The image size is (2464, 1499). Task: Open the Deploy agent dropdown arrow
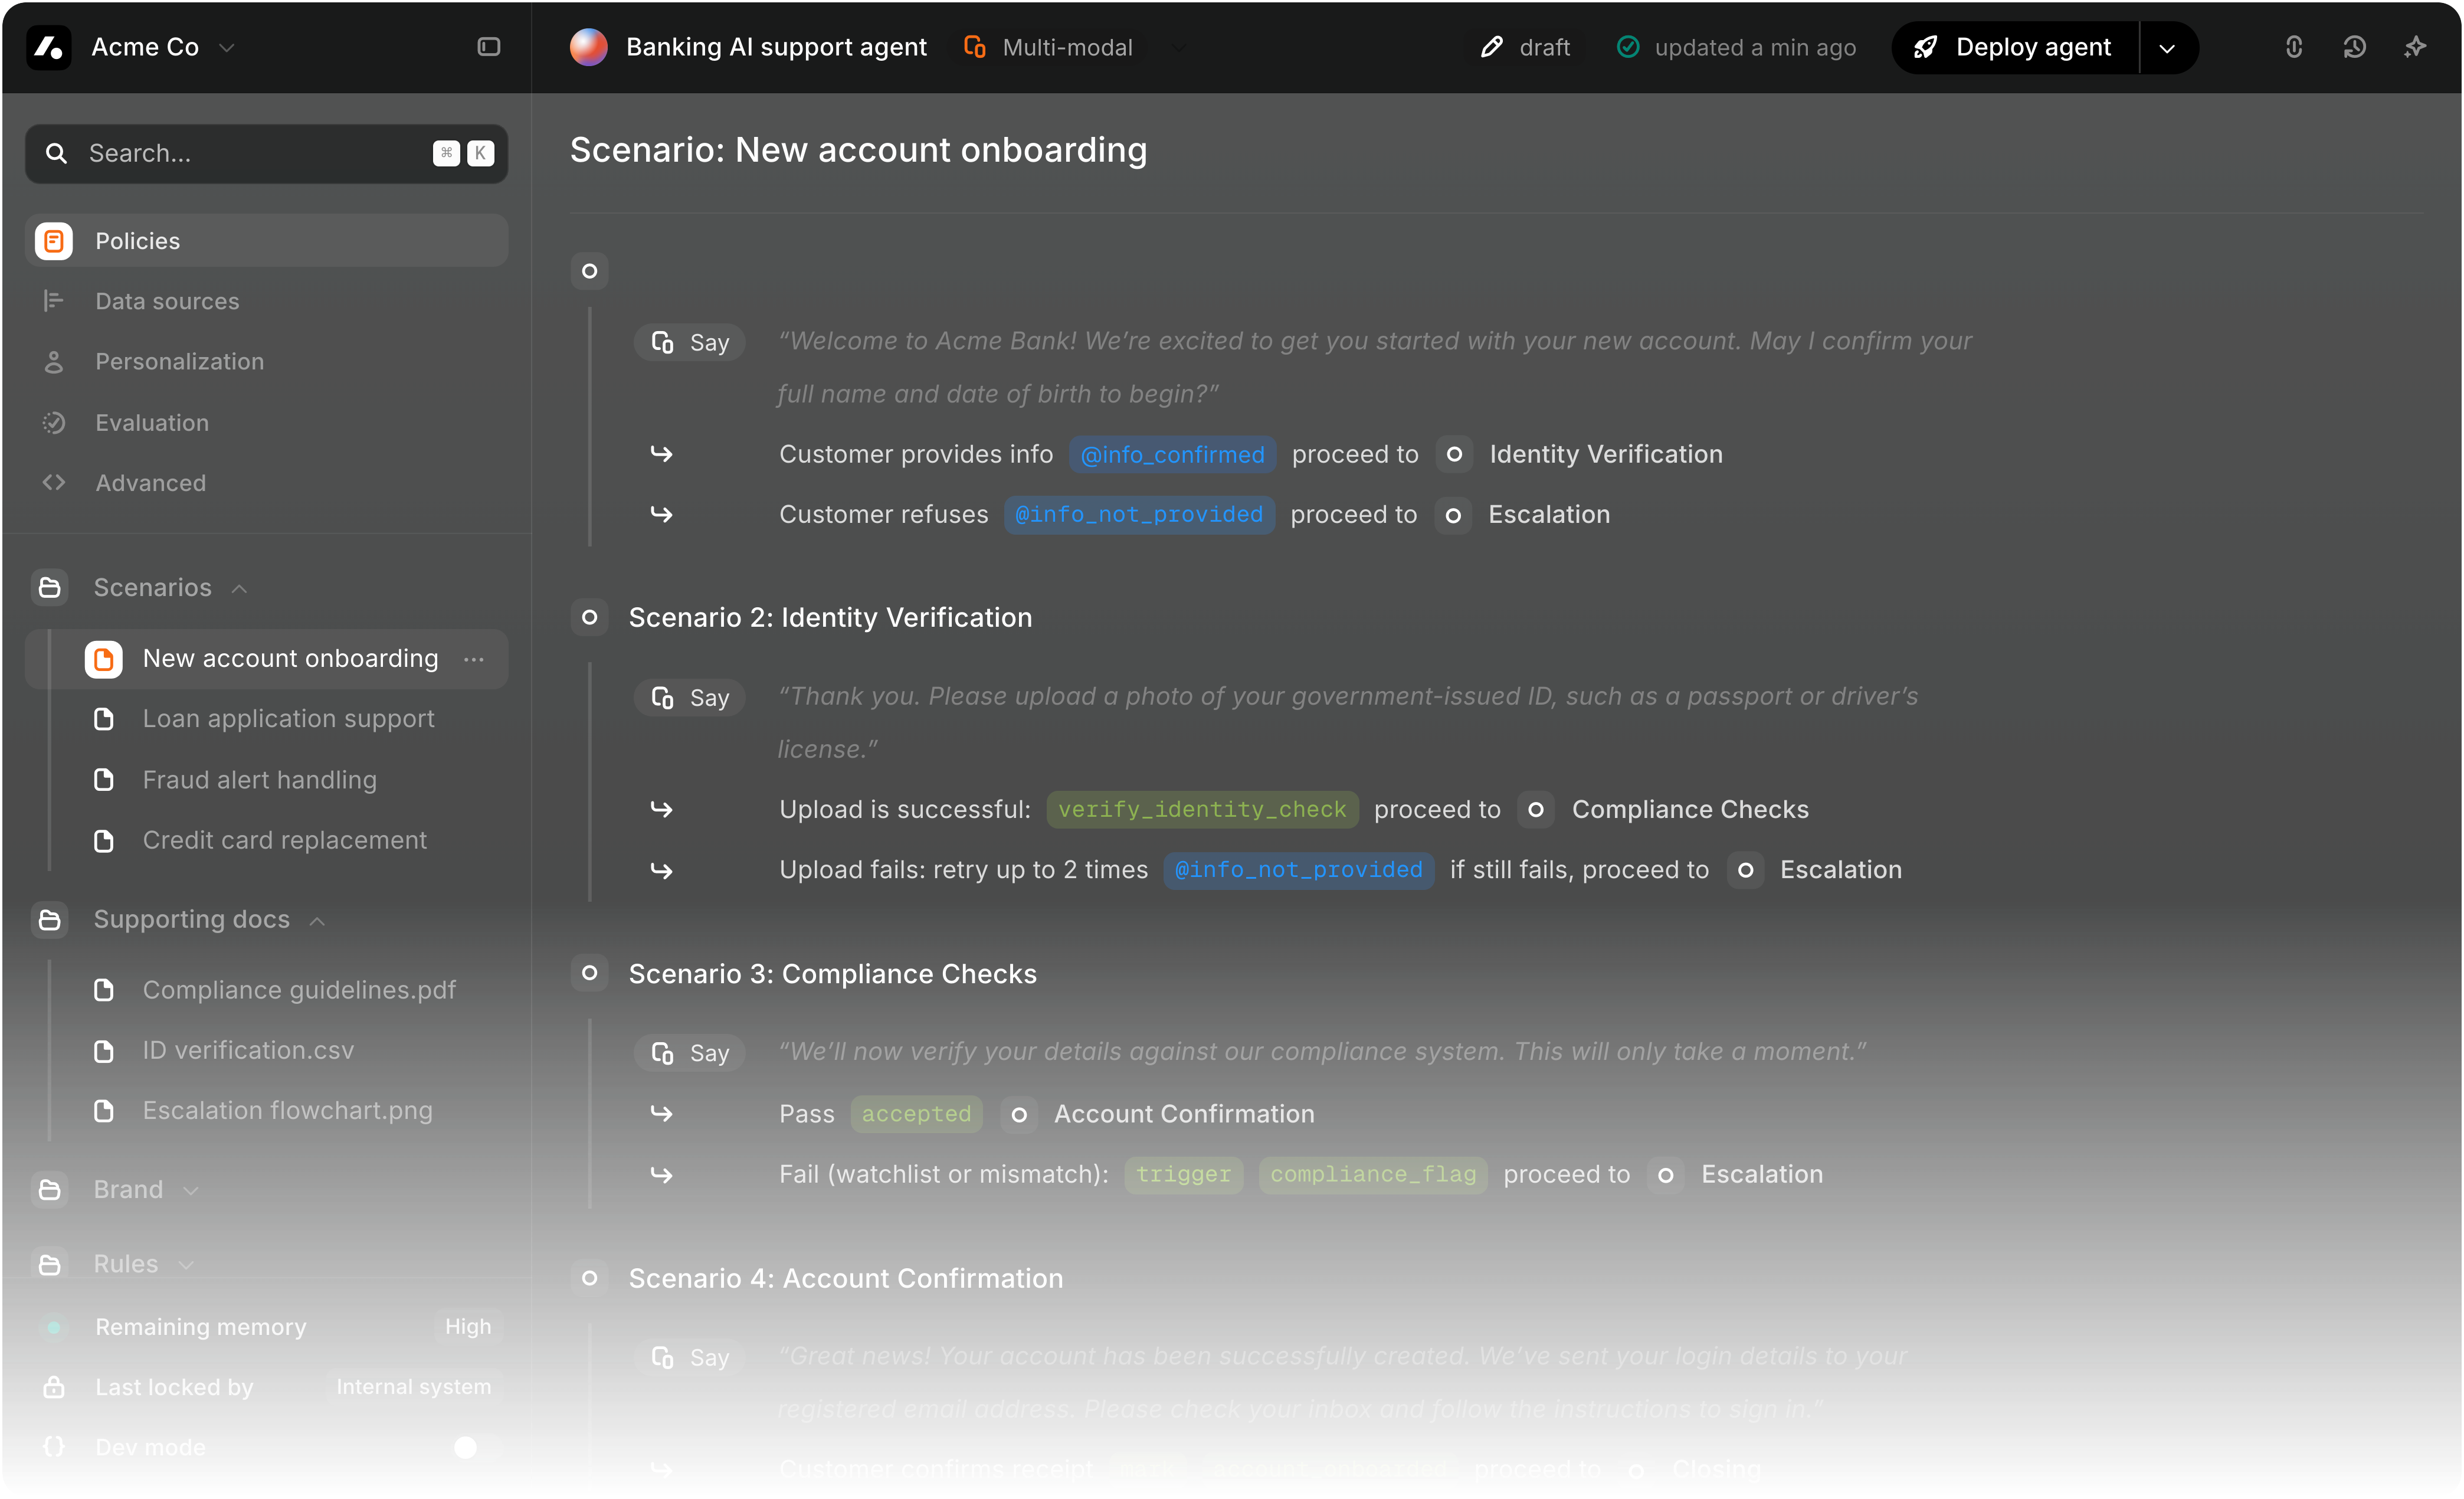click(2167, 47)
